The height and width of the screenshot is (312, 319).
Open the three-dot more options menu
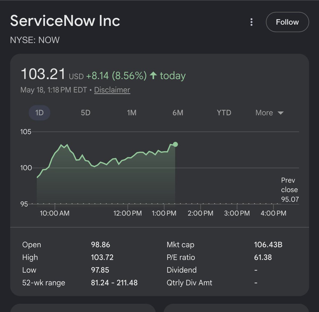coord(251,22)
